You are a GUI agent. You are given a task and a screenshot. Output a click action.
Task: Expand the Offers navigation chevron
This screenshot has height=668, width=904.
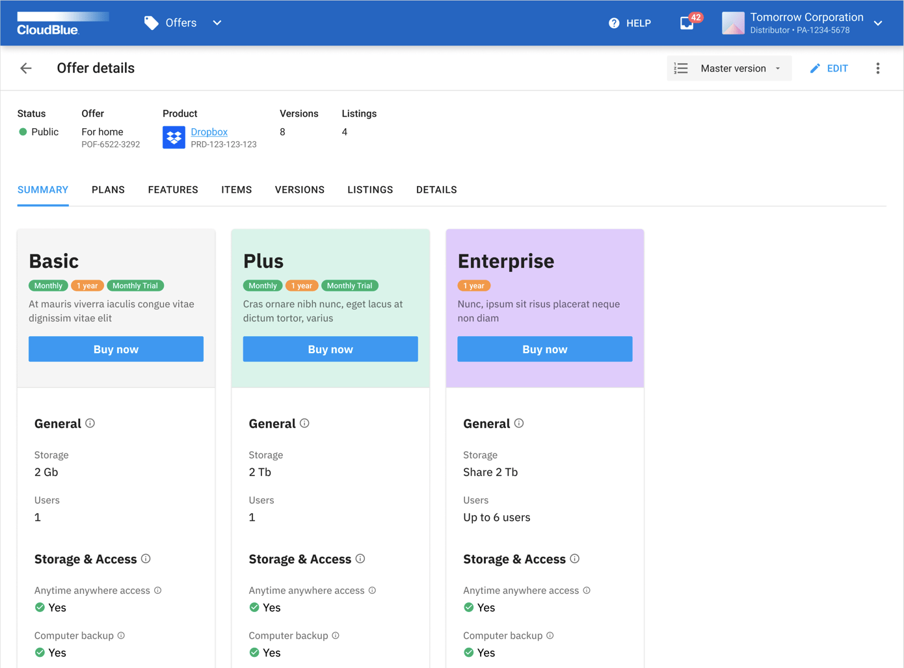tap(217, 22)
